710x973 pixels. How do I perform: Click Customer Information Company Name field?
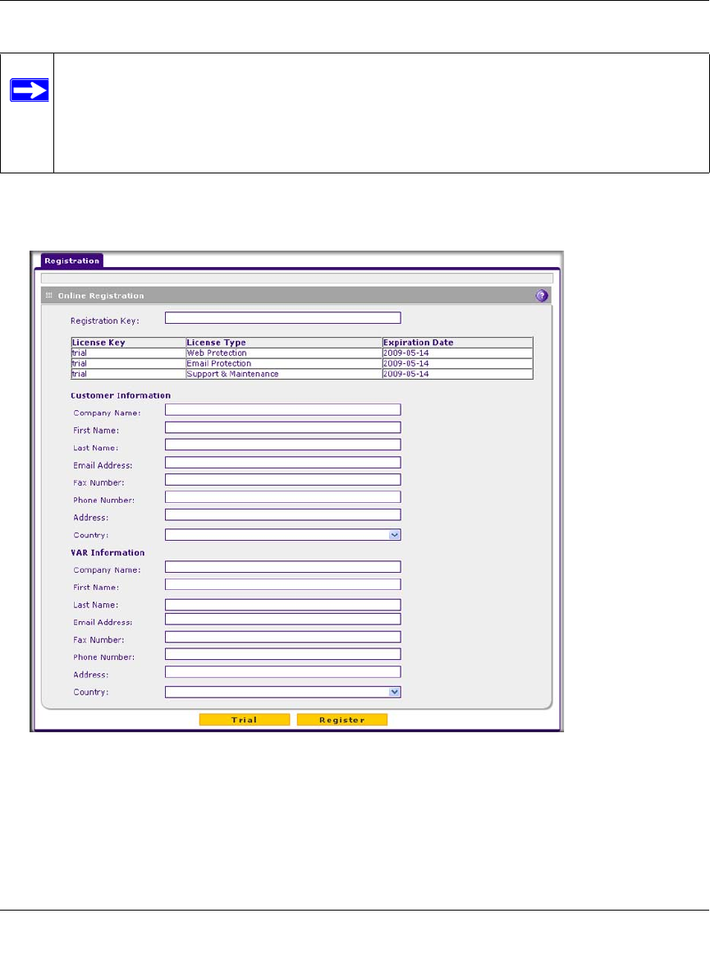click(x=282, y=409)
